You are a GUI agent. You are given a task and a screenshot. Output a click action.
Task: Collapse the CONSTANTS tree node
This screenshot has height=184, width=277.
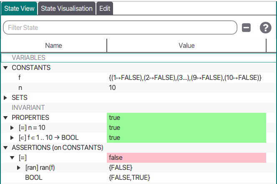pyautogui.click(x=5, y=67)
